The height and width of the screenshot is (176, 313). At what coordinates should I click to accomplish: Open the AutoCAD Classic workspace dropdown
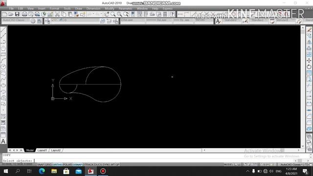coord(16,21)
